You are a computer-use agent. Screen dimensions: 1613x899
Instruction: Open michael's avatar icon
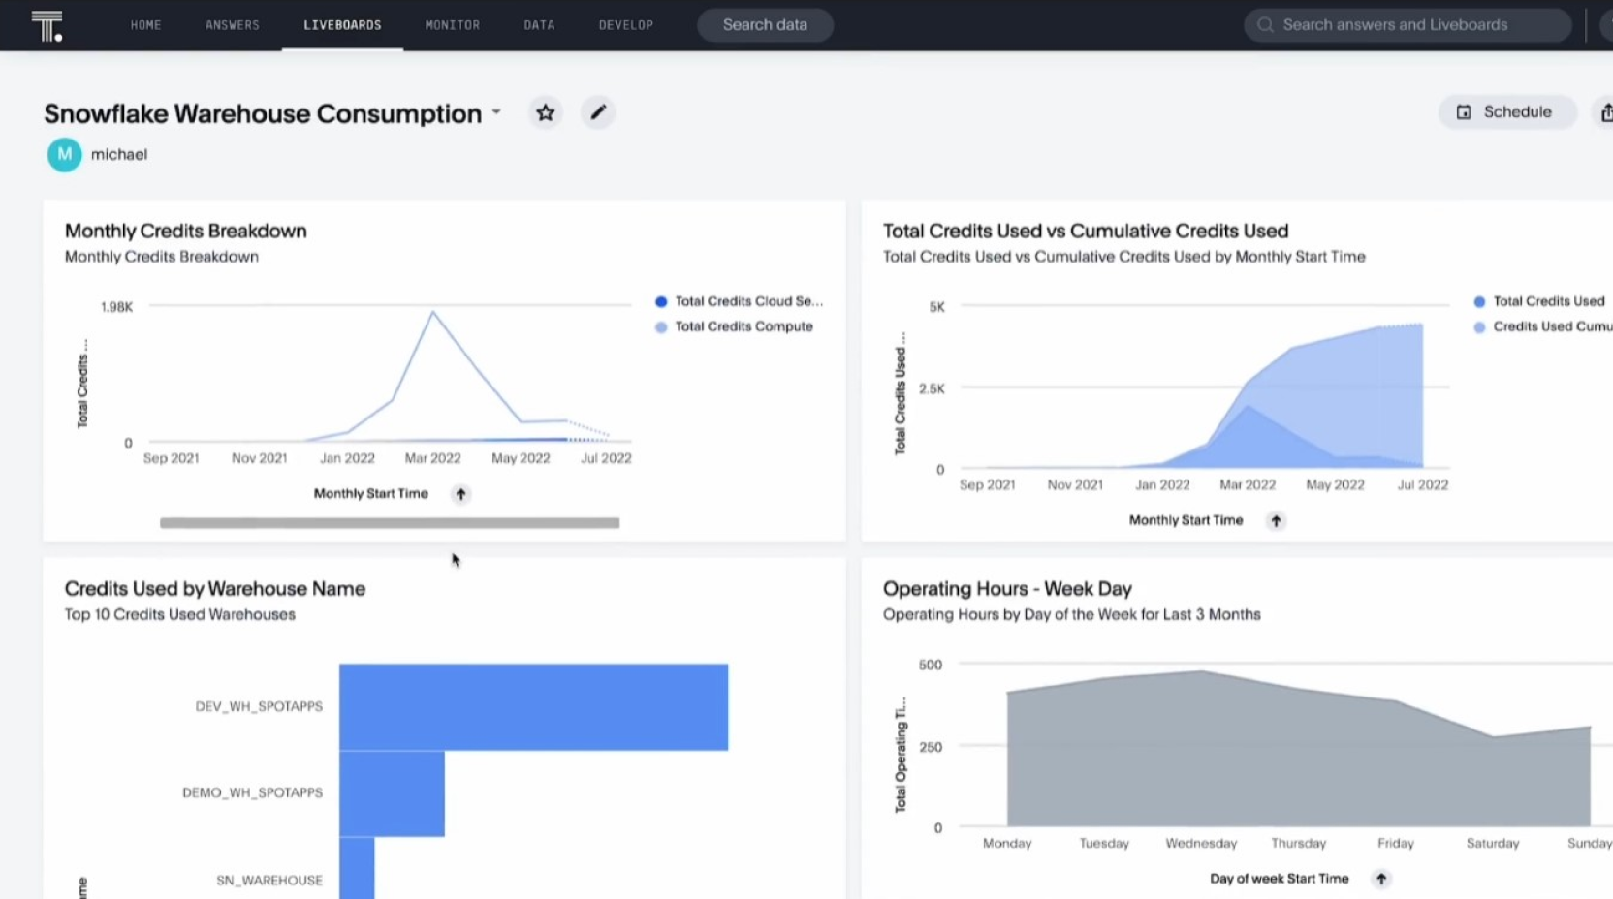[x=63, y=154]
